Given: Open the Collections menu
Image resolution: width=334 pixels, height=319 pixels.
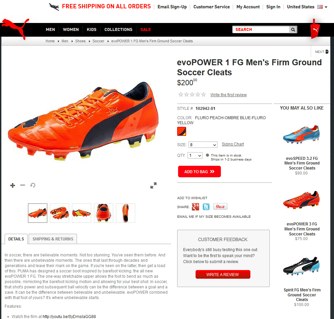Looking at the screenshot, I should click(118, 30).
